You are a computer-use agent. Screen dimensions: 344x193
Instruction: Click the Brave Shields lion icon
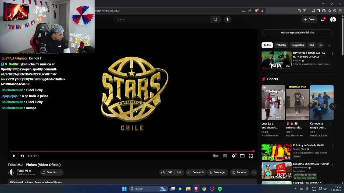(x=256, y=11)
